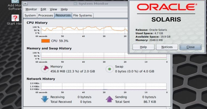Image resolution: width=207 pixels, height=109 pixels.
Task: Click the CPU History heading
Action: pyautogui.click(x=37, y=23)
